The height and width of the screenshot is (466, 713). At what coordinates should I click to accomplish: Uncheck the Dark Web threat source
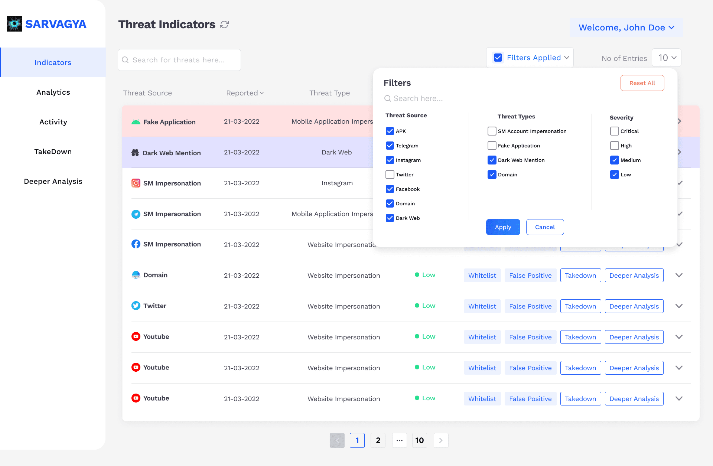390,218
